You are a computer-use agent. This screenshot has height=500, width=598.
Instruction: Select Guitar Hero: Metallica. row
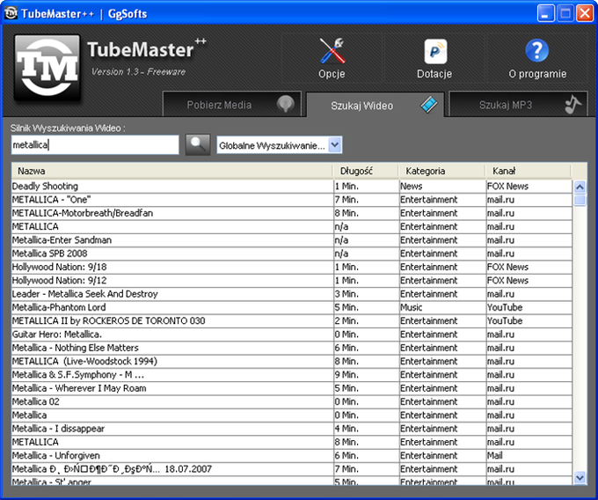292,335
